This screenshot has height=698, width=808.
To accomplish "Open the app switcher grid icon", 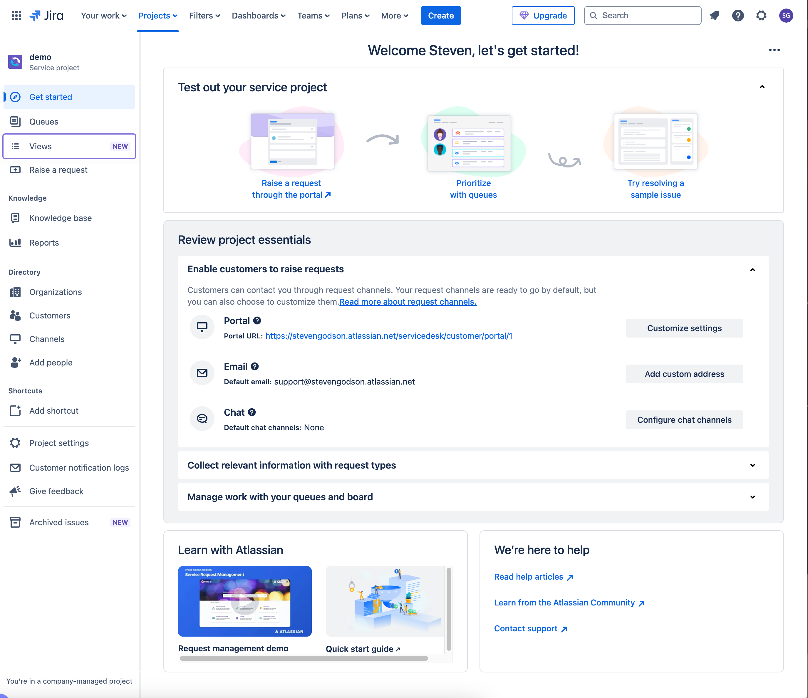I will (x=16, y=16).
